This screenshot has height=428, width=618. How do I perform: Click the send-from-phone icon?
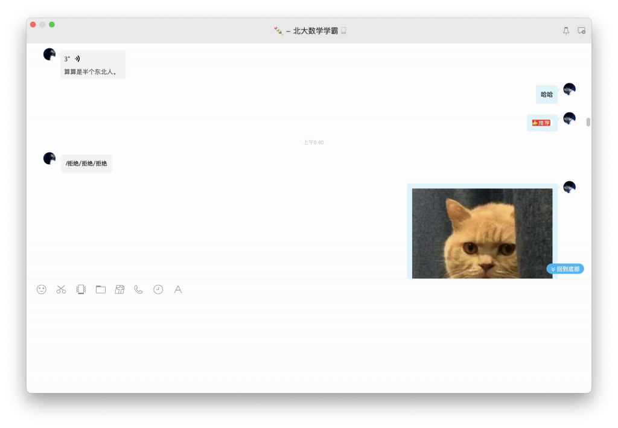[x=80, y=290]
